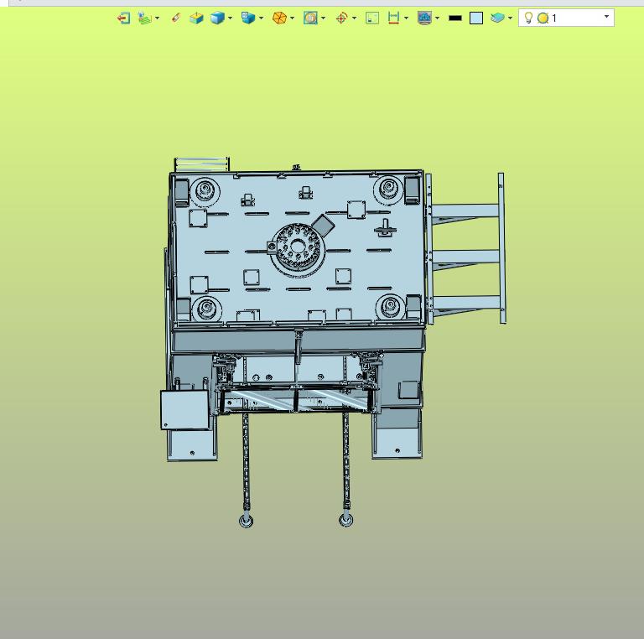
Task: Click the layered planes view icon
Action: click(145, 18)
